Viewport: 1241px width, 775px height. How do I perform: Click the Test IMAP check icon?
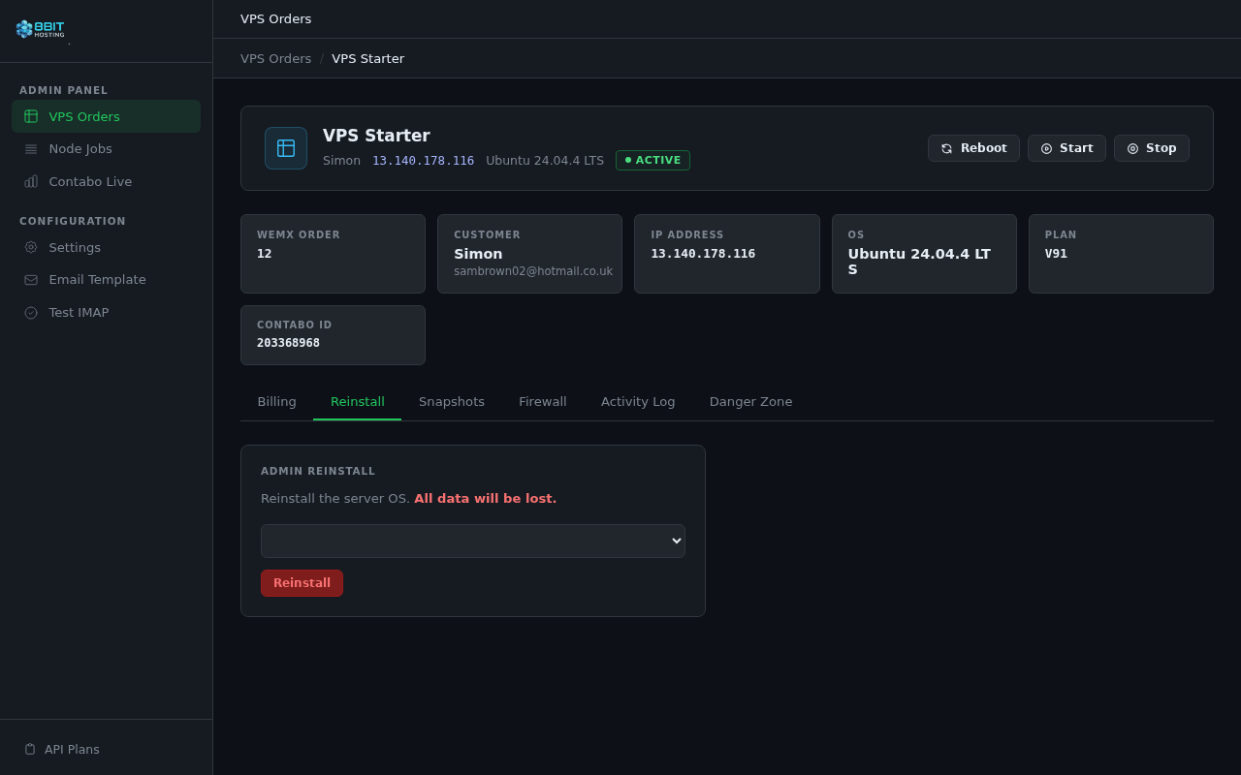pyautogui.click(x=31, y=313)
